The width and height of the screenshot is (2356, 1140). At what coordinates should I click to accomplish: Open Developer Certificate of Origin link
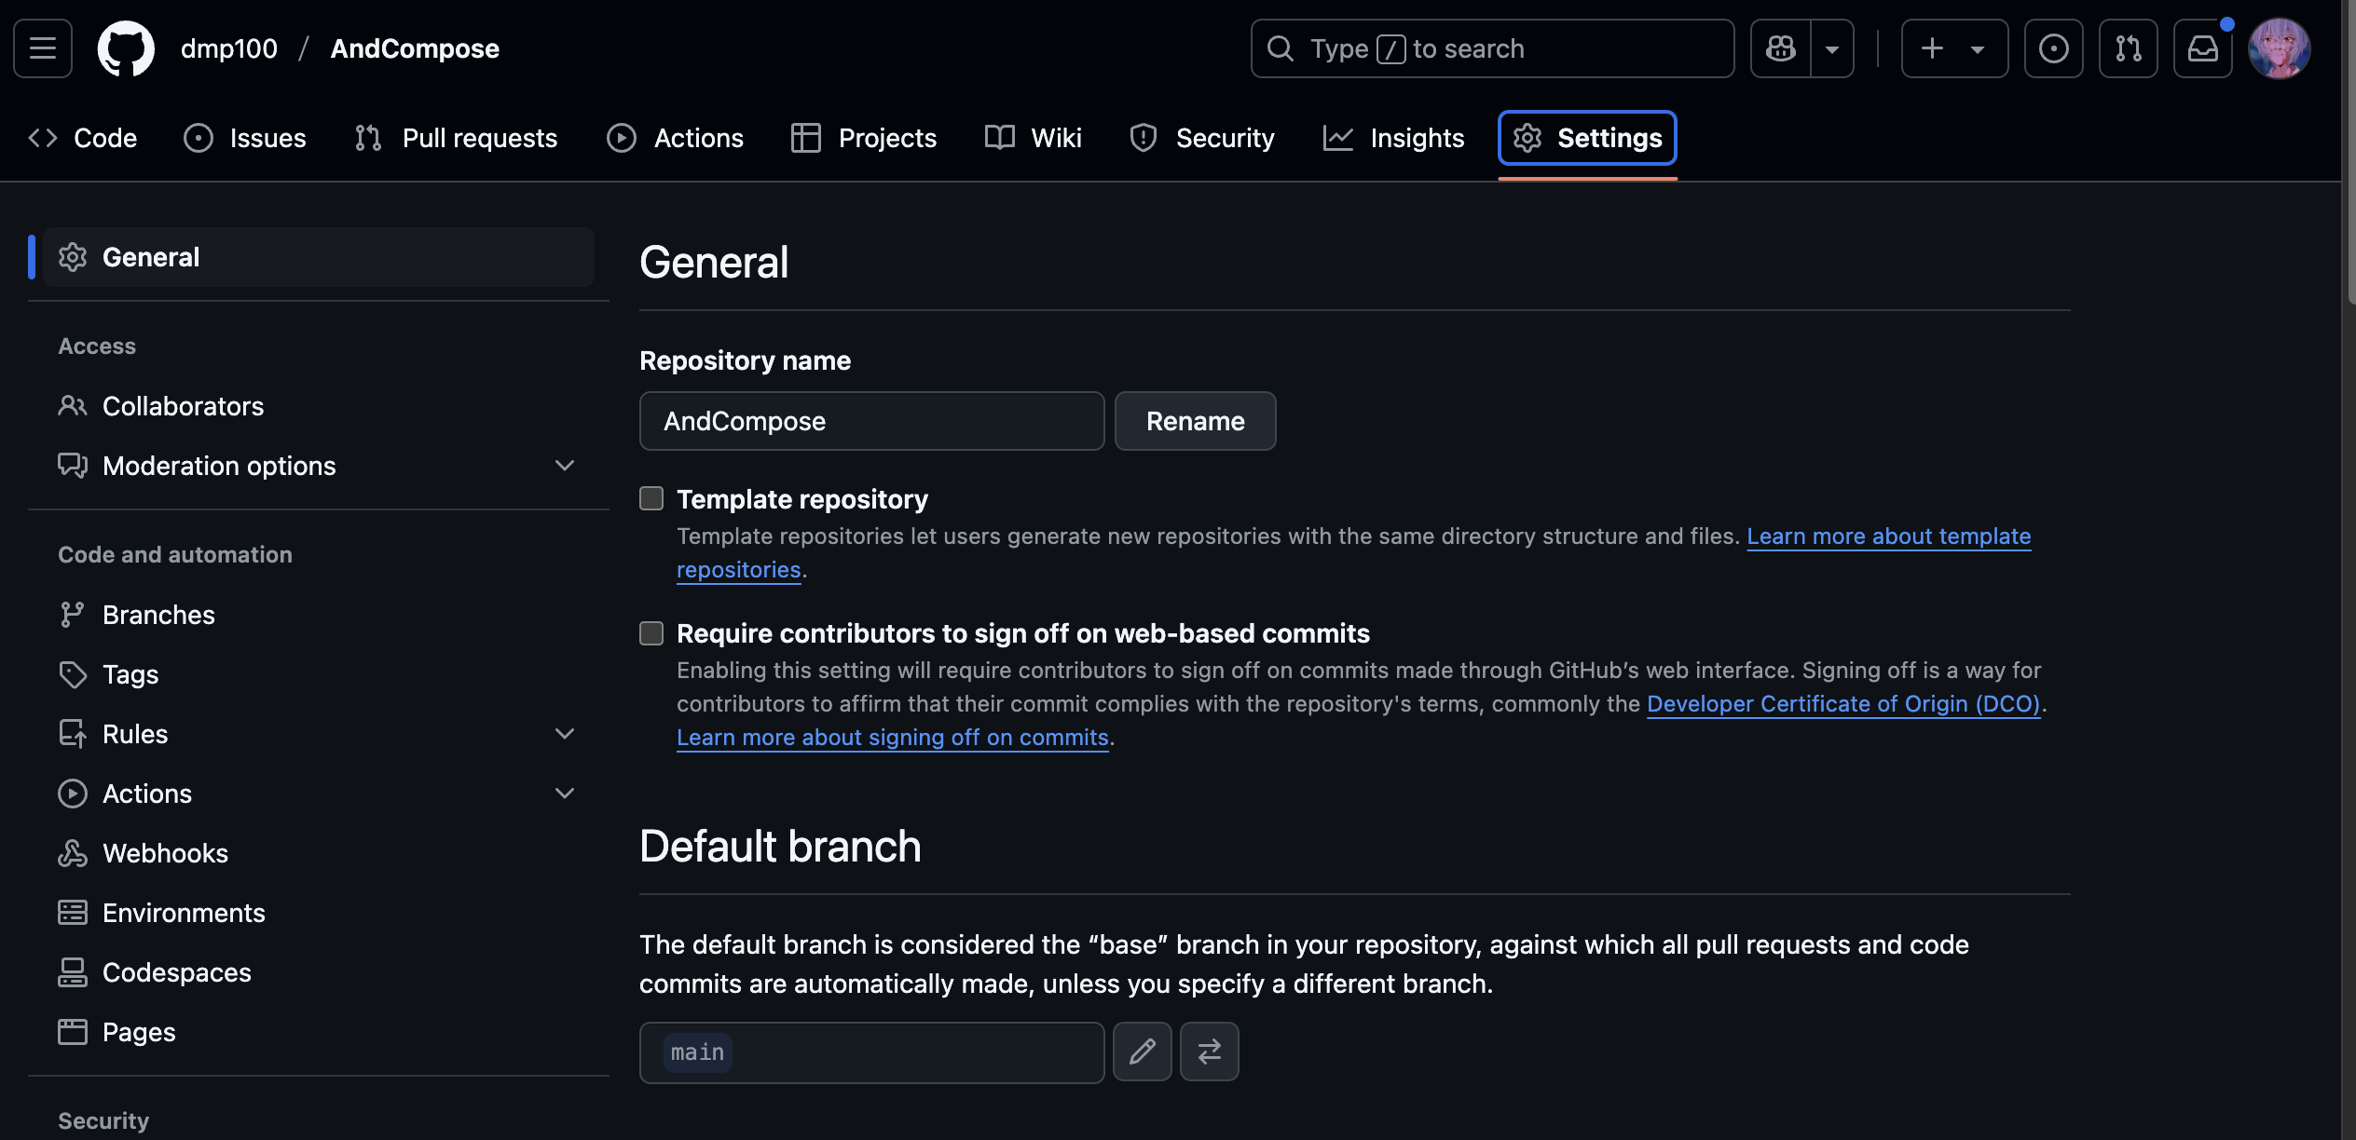[x=1842, y=704]
